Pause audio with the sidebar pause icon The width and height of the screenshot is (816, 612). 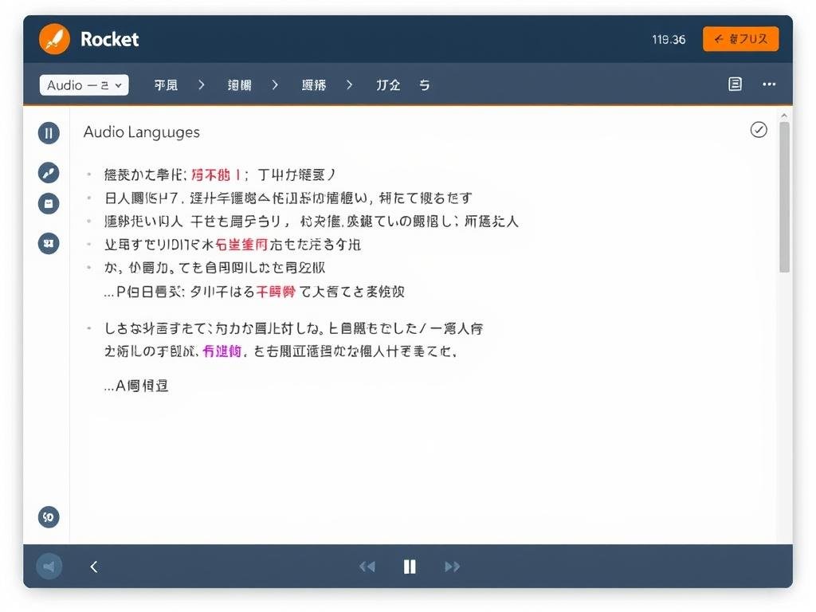click(x=49, y=133)
